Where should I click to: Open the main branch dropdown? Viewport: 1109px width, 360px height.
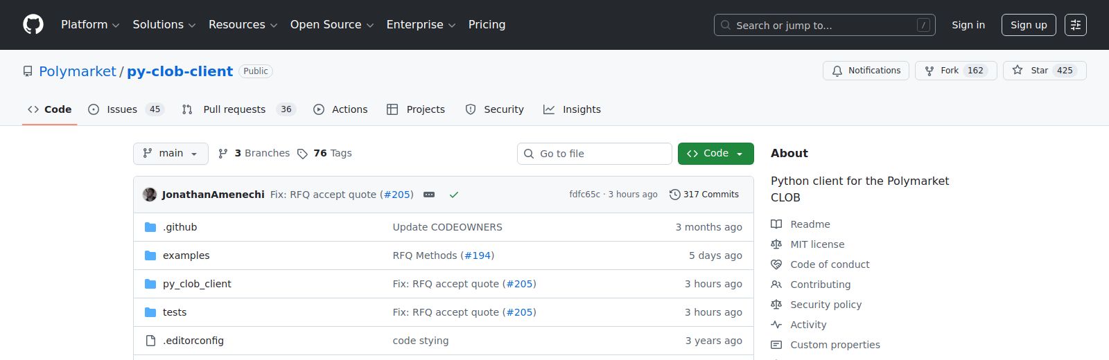pyautogui.click(x=171, y=154)
